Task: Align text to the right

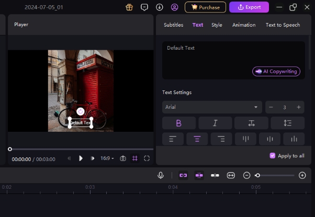Action: pyautogui.click(x=221, y=139)
